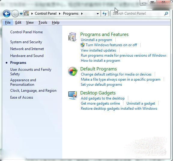Click the shield icon beside Windows features

point(83,45)
